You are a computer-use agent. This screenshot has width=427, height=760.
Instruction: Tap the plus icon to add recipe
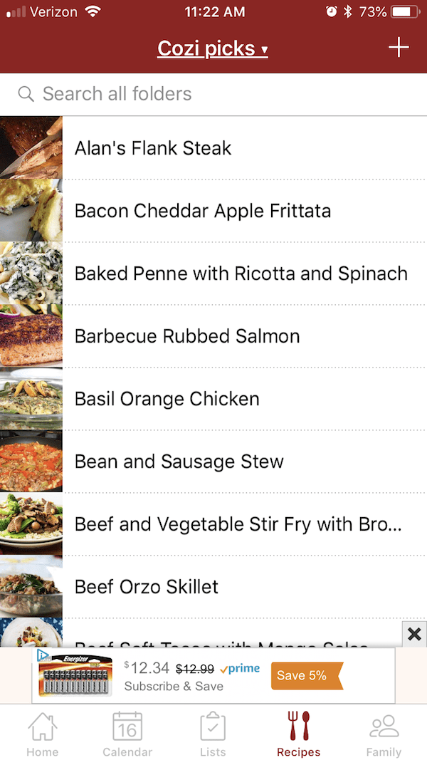[399, 48]
